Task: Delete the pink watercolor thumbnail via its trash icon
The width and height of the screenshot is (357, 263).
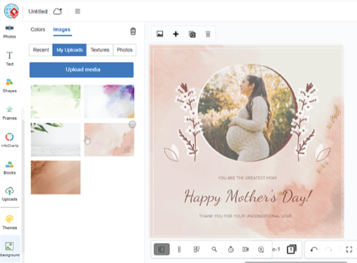Action: [x=132, y=125]
